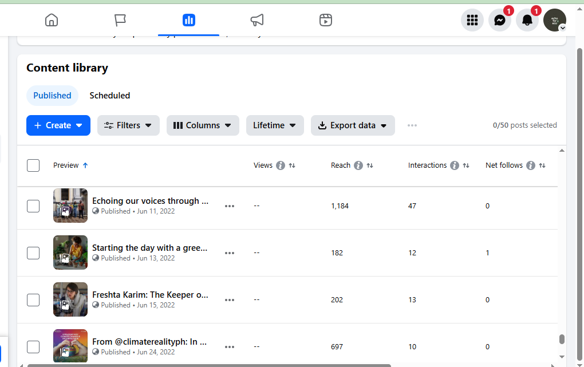The width and height of the screenshot is (584, 367).
Task: Sort by Interactions using its arrows icon
Action: [466, 165]
